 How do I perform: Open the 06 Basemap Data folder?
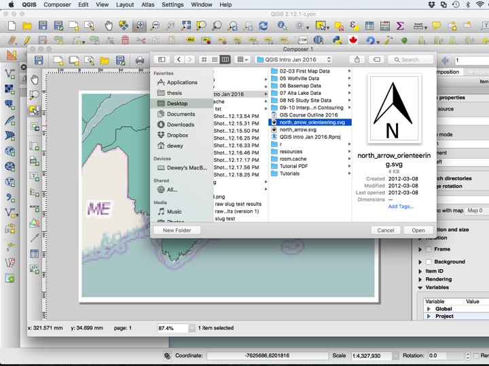click(x=300, y=85)
